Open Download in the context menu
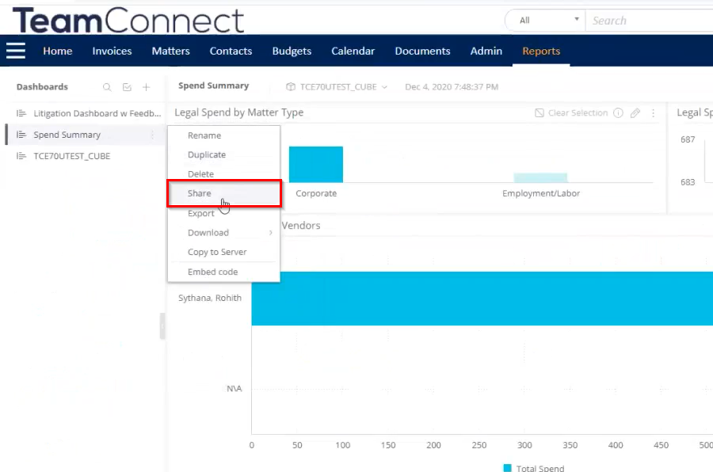This screenshot has width=713, height=472. (223, 232)
